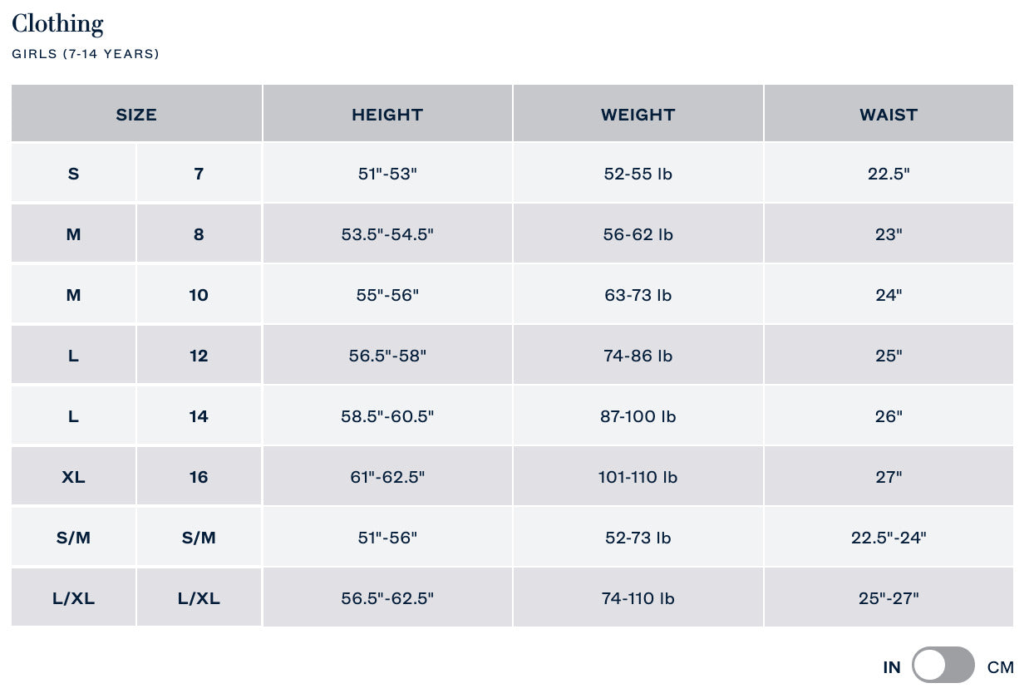Viewport: 1034px width, 693px height.
Task: Click the SIZE column header
Action: [x=136, y=115]
